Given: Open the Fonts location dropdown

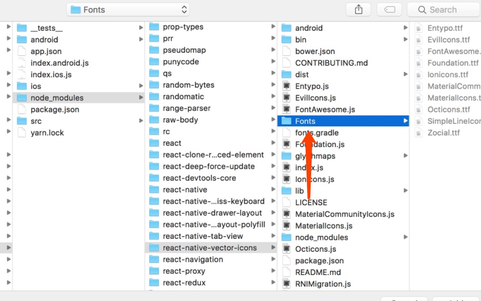Looking at the screenshot, I should point(128,10).
